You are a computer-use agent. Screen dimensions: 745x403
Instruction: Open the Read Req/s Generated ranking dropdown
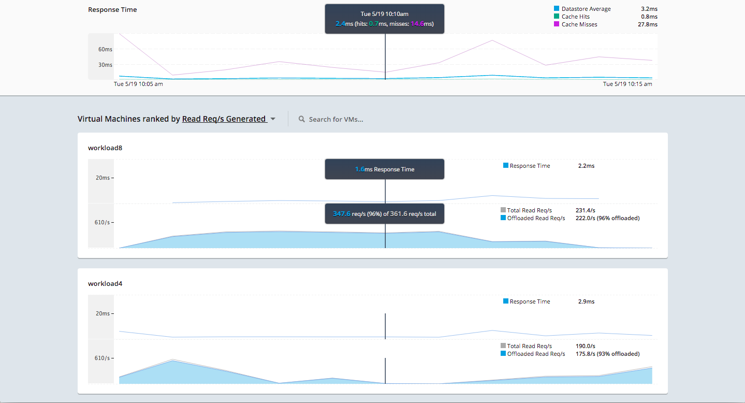(224, 119)
